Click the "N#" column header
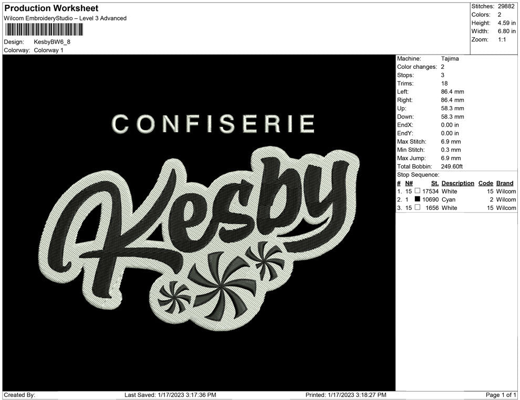This screenshot has height=400, width=520. [409, 183]
